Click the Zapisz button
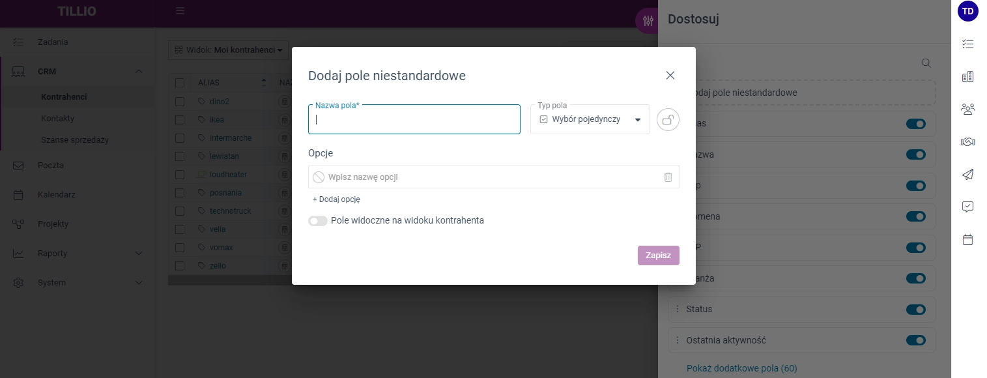Viewport: 987px width, 378px height. coord(659,255)
